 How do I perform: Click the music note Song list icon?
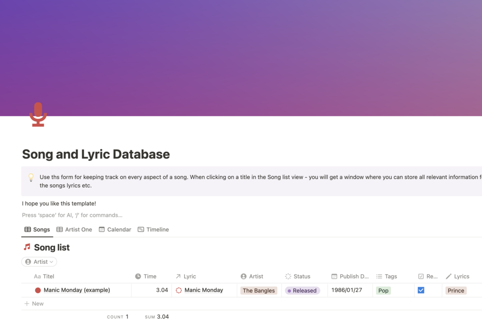(27, 247)
